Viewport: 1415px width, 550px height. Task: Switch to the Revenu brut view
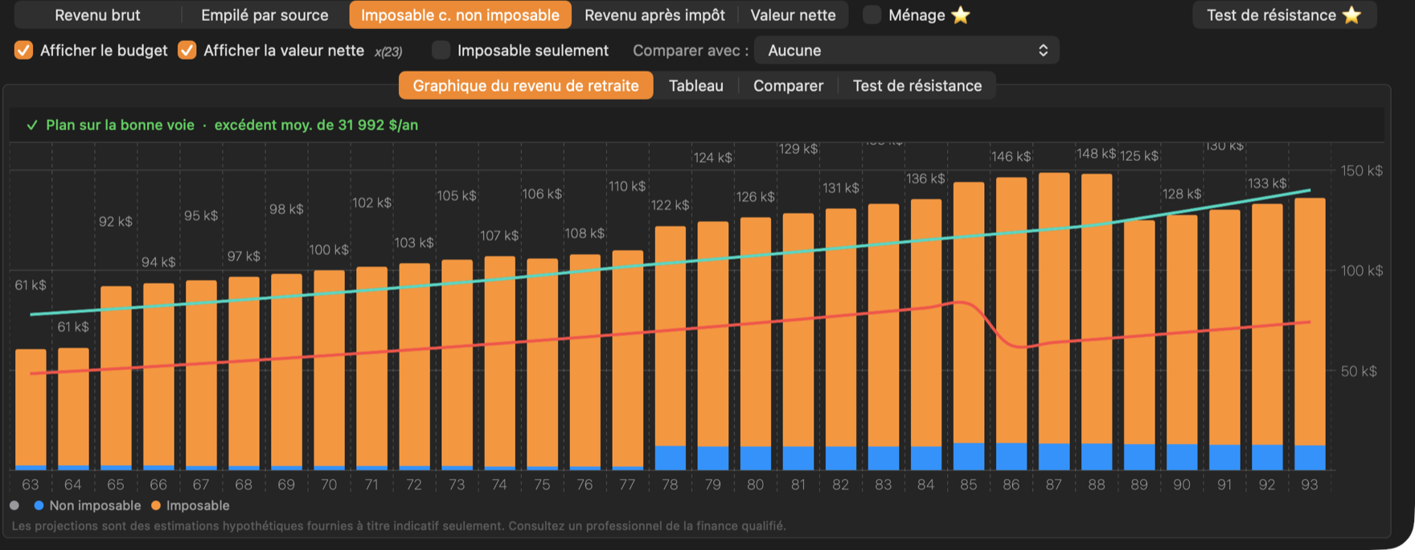97,15
